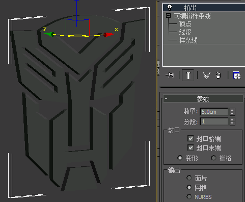This screenshot has width=245, height=202.
Task: Select 栅格 radio button
Action: pos(213,158)
